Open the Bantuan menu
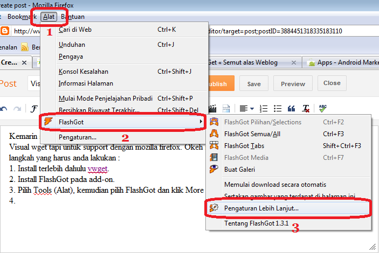 pyautogui.click(x=73, y=17)
